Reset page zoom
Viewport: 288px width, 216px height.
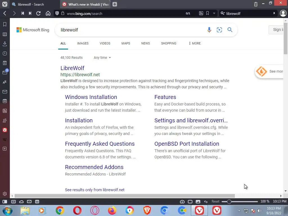pos(215,201)
